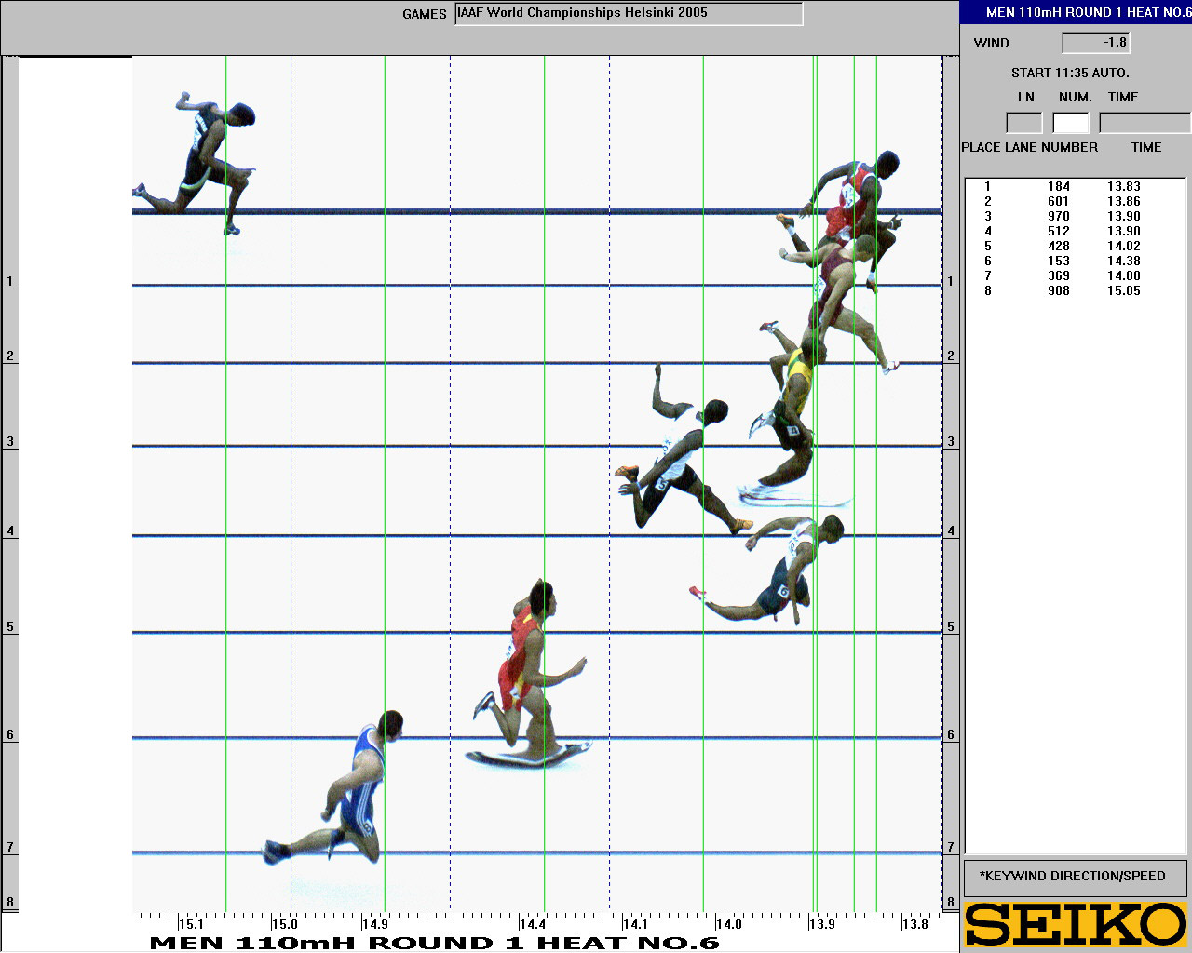Click the 14.4 mark on time scale
1192x953 pixels.
[x=533, y=924]
